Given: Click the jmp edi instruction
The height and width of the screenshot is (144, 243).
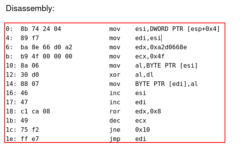Looking at the screenshot, I should 128,139.
